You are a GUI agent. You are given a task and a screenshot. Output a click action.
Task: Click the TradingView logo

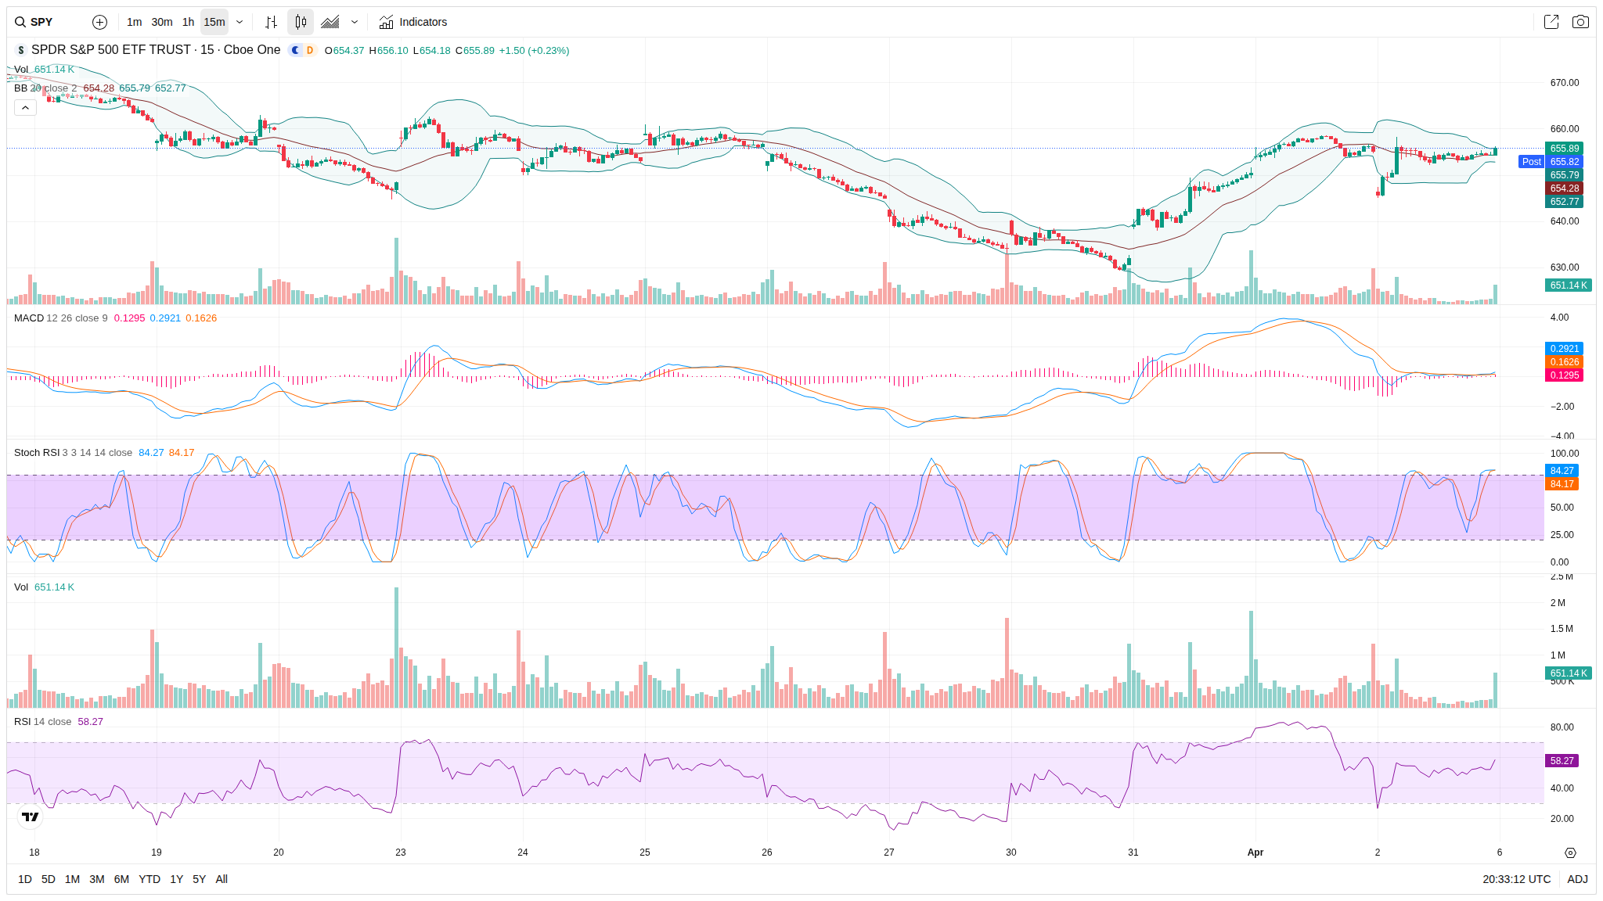click(30, 817)
